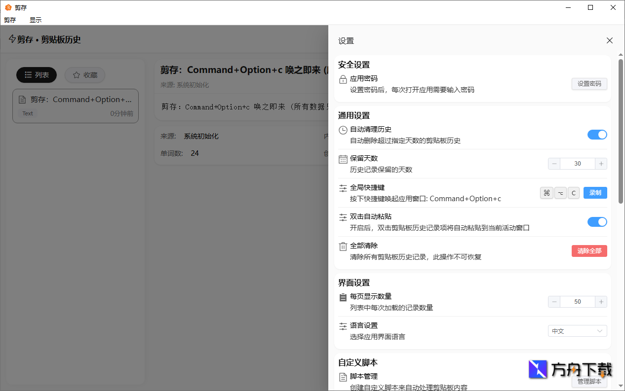625x391 pixels.
Task: Click the lock icon beside 应用密码
Action: coord(343,77)
